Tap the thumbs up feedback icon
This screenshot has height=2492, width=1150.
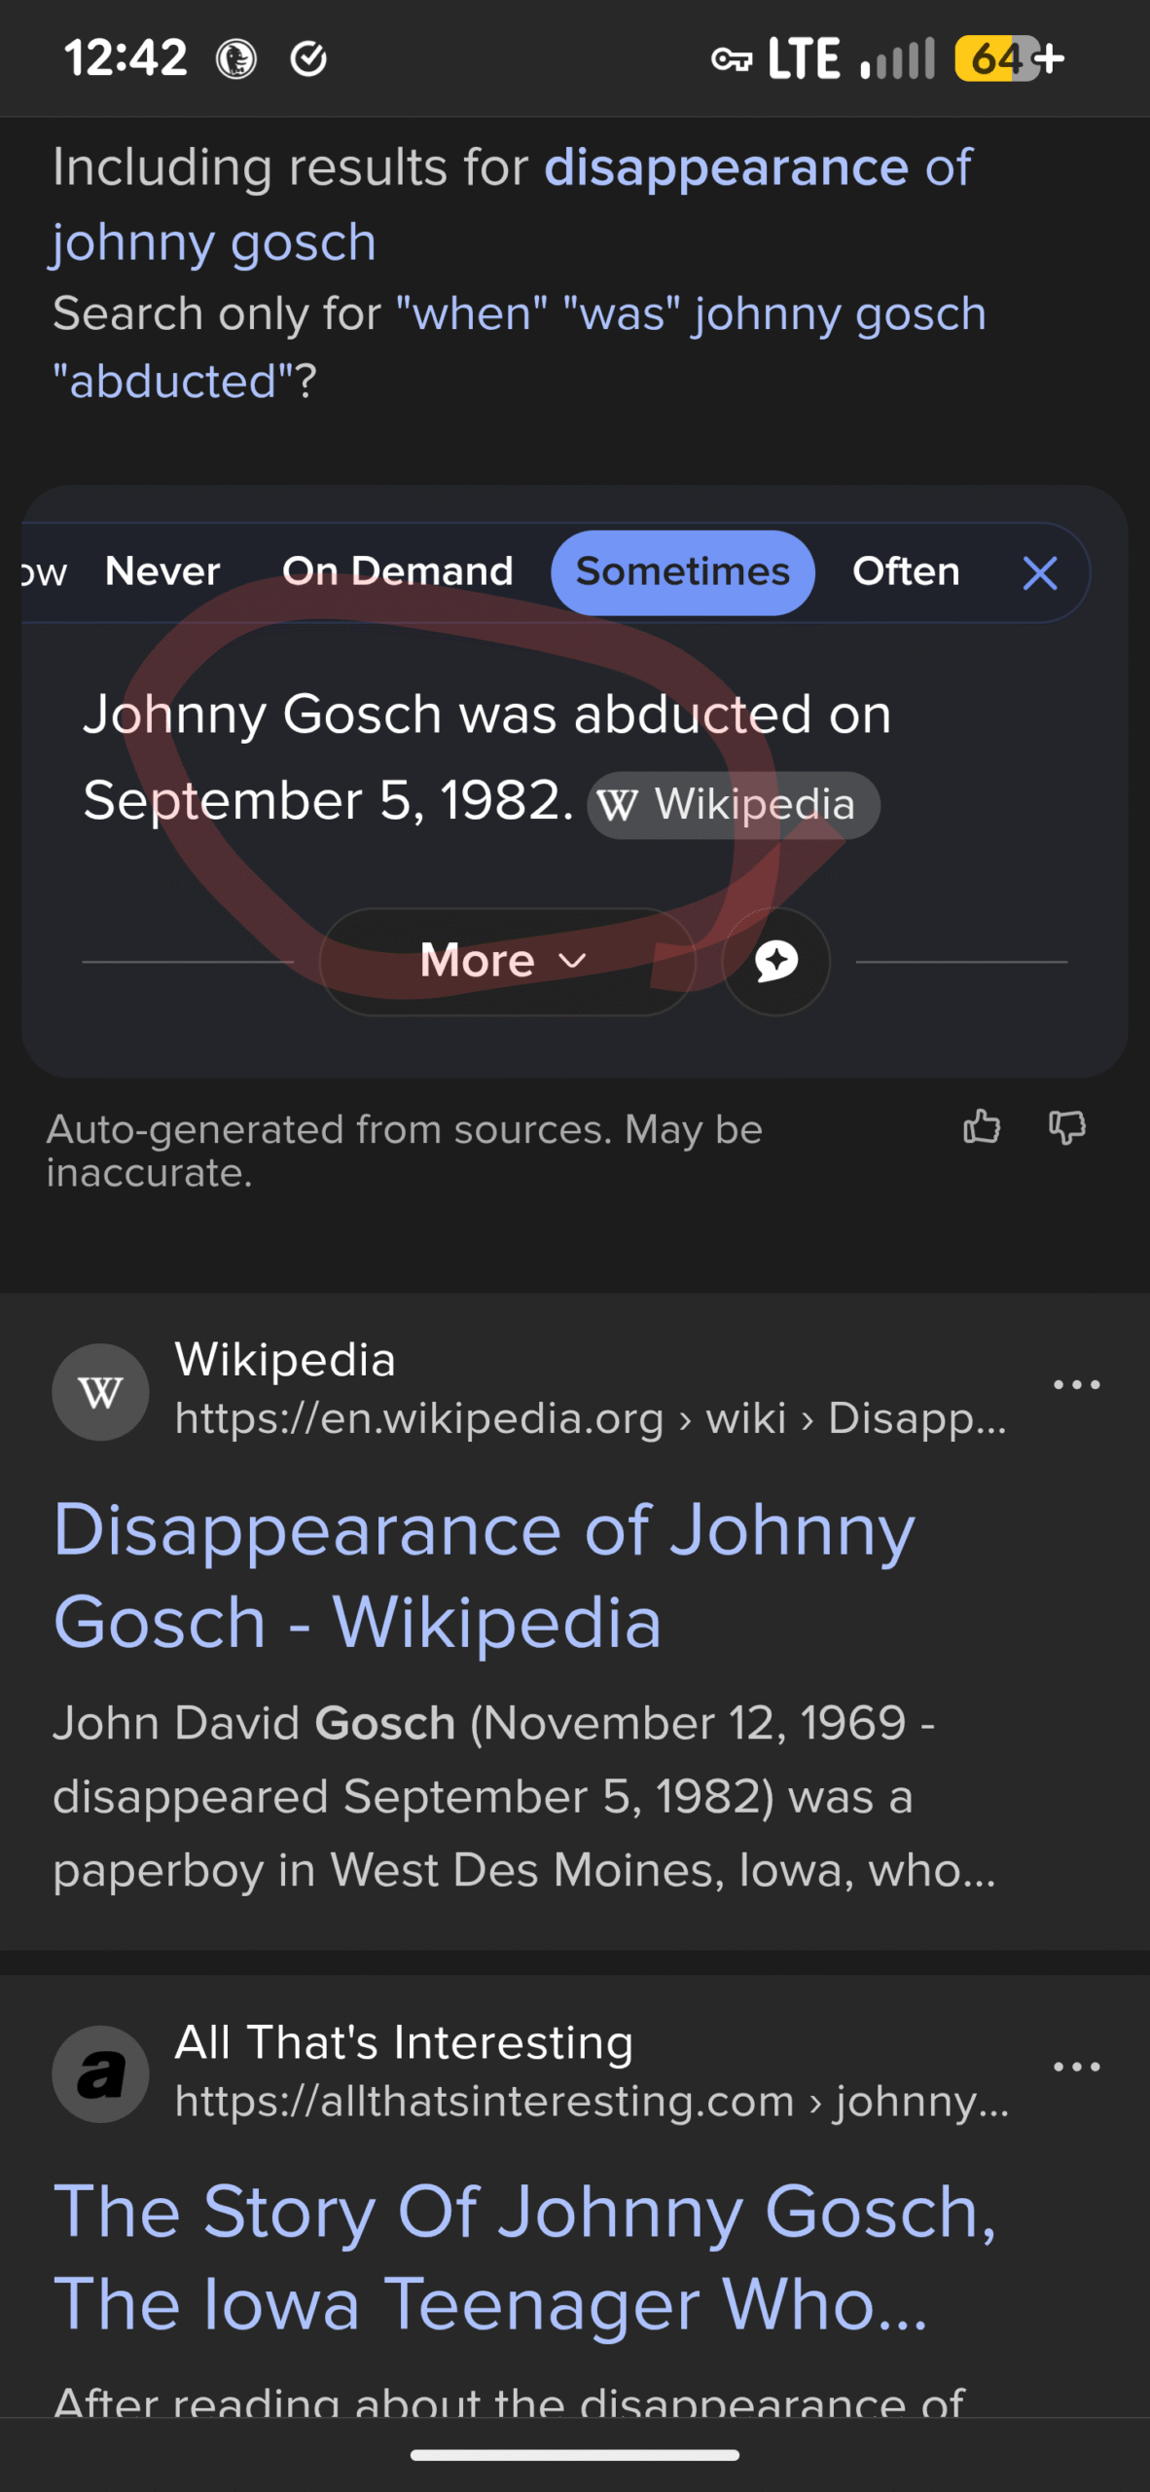click(982, 1127)
